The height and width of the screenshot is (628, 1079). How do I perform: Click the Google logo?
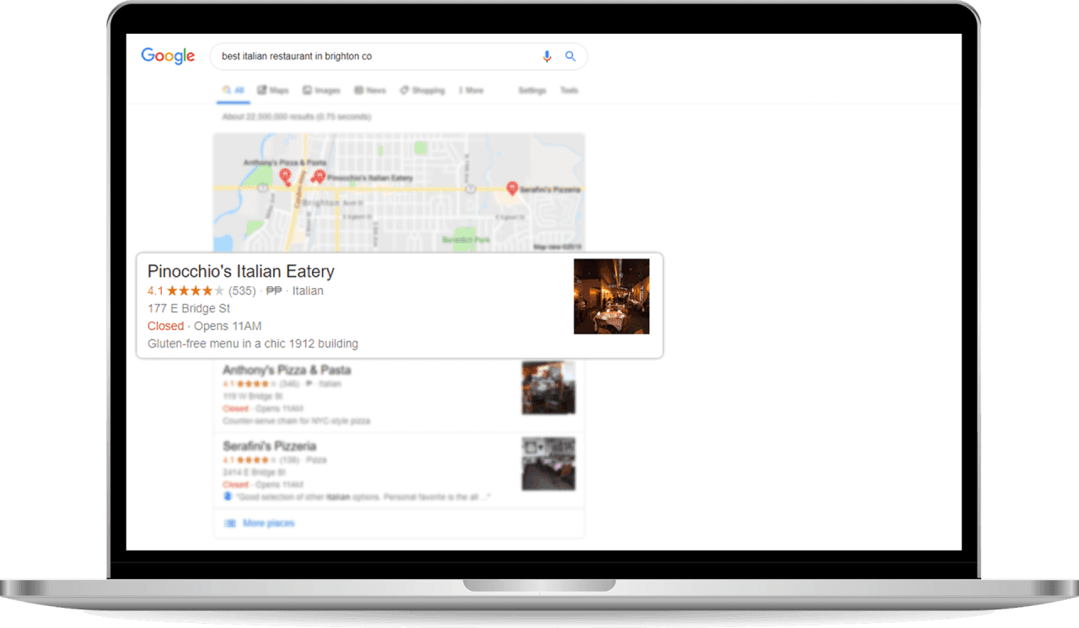(x=168, y=56)
